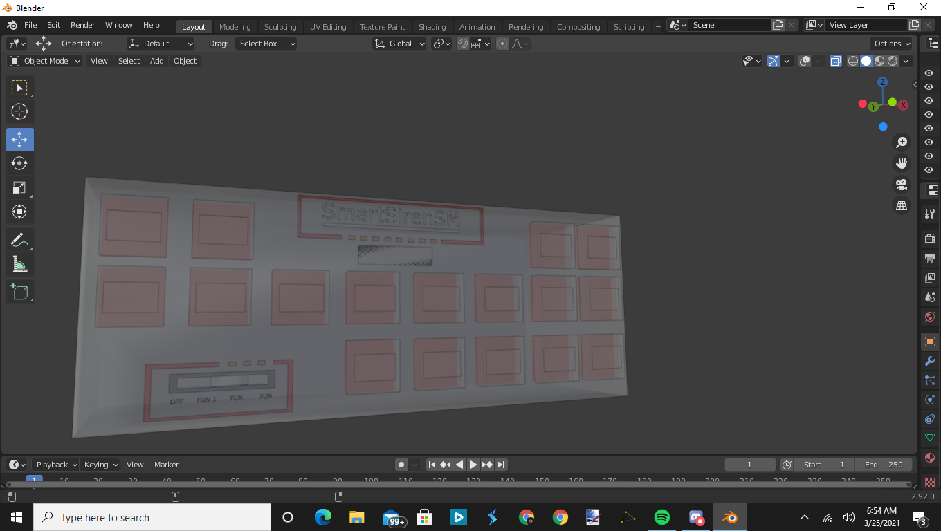Switch perspective/orthographic with grid icon
941x531 pixels.
coord(902,205)
